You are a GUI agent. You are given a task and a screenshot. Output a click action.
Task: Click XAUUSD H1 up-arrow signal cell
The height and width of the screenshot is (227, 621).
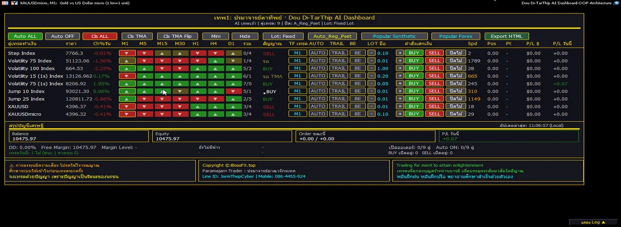(x=198, y=106)
